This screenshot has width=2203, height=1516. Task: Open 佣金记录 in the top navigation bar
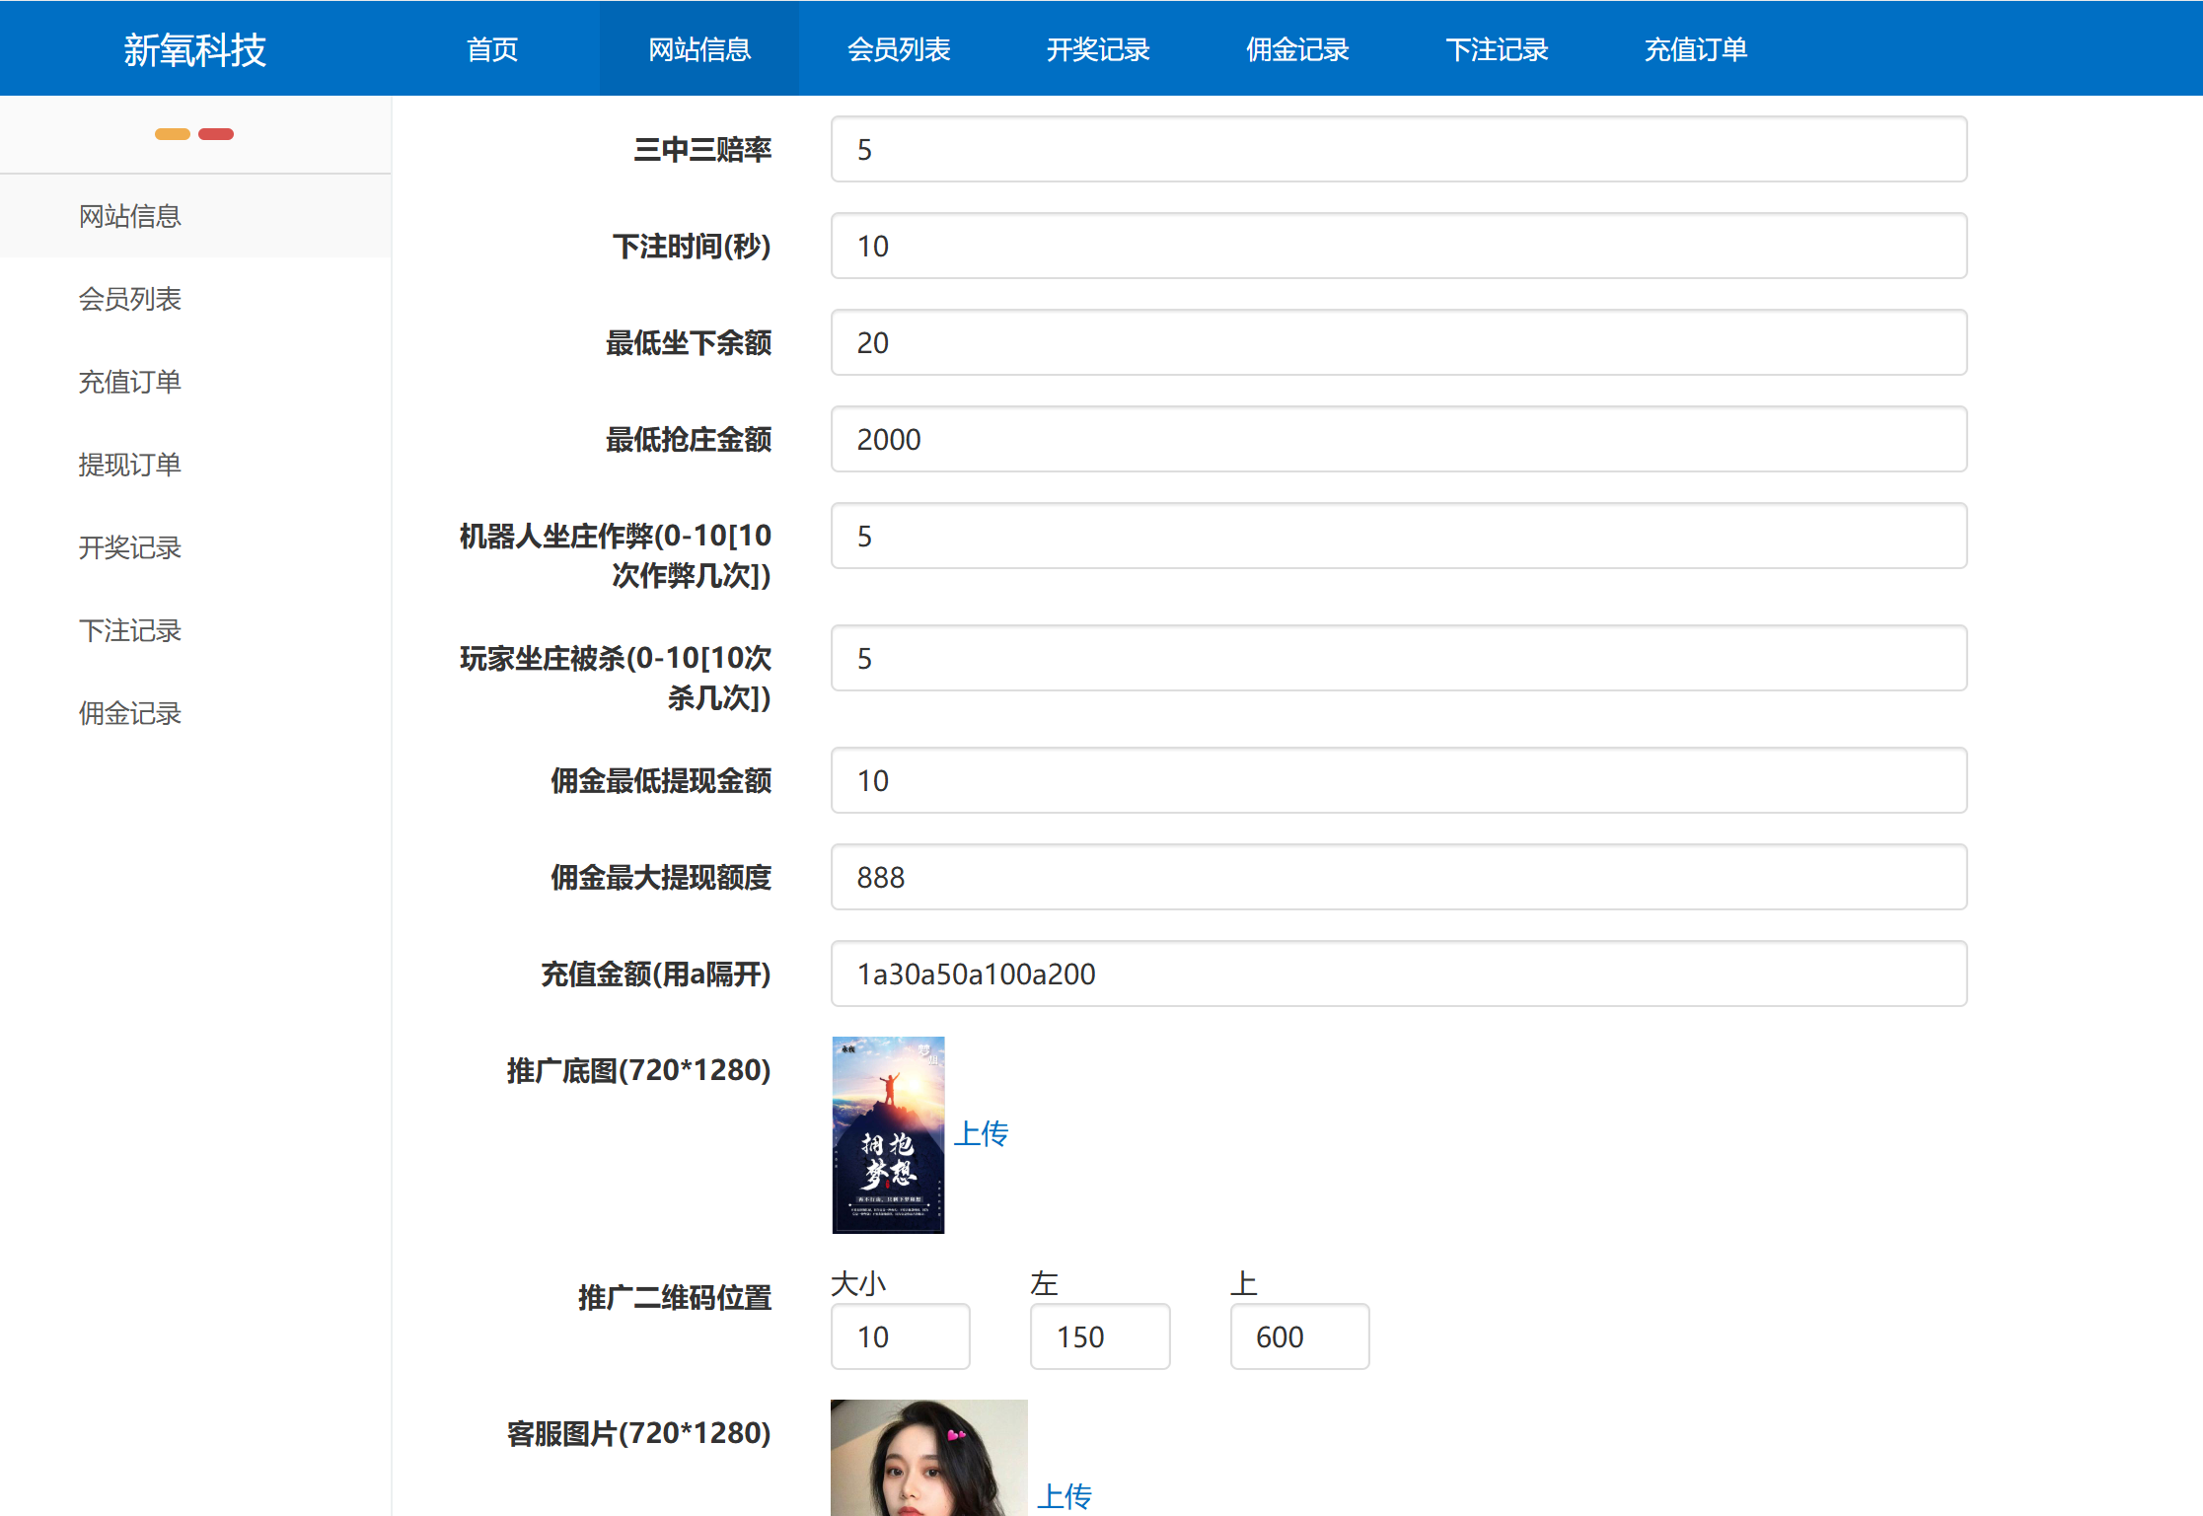1297,49
